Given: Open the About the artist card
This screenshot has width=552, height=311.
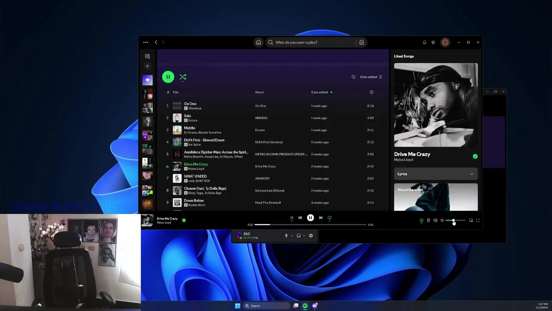Looking at the screenshot, I should tap(436, 197).
